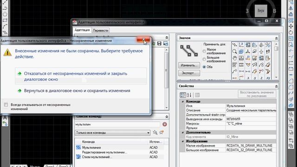Screen dimensions: 297x167
Task: Close the unsaved changes dialog
Action: tap(143, 40)
